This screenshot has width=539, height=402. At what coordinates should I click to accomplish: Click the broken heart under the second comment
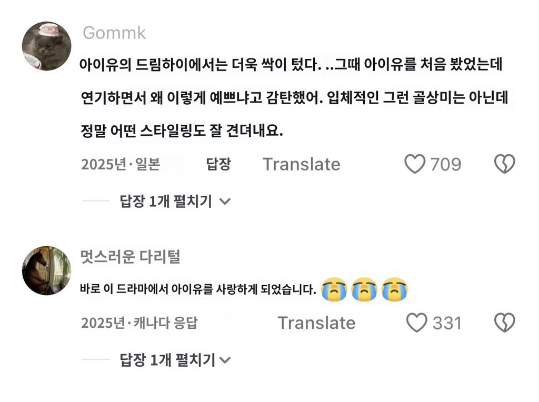click(504, 323)
